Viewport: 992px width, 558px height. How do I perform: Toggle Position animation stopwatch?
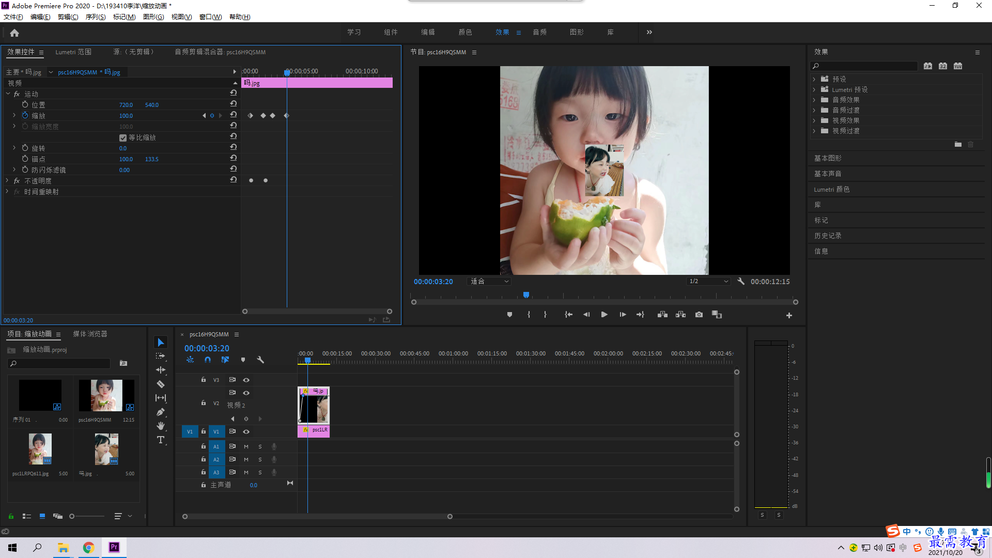(x=25, y=104)
